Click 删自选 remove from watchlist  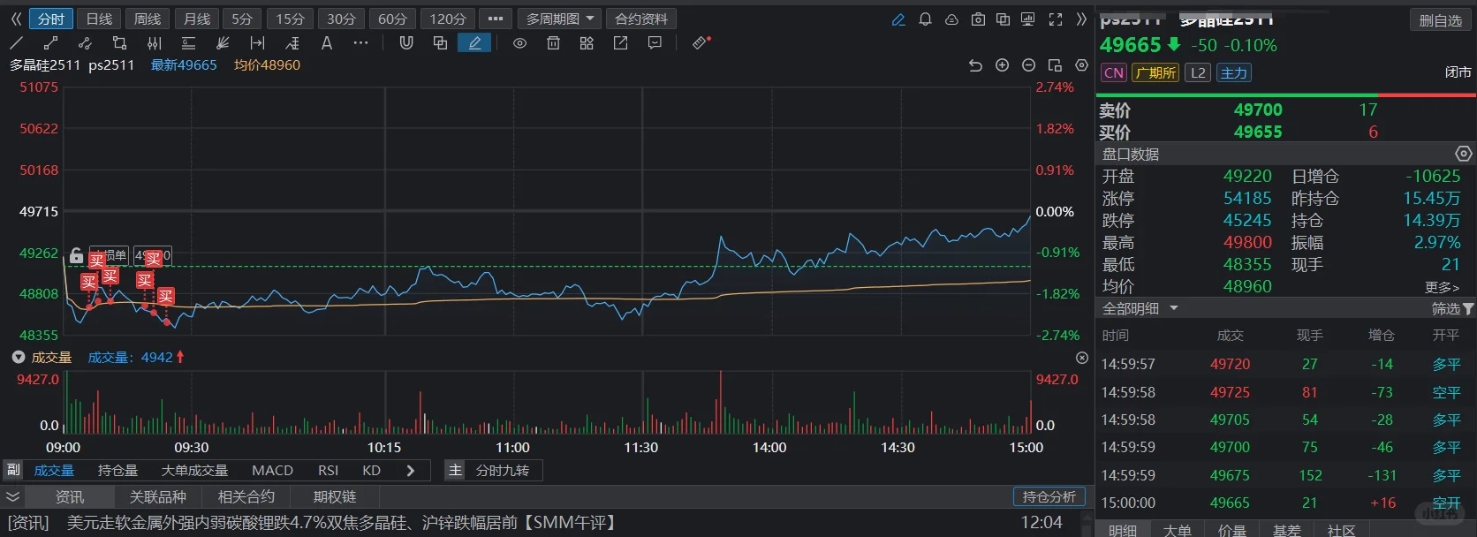1440,20
